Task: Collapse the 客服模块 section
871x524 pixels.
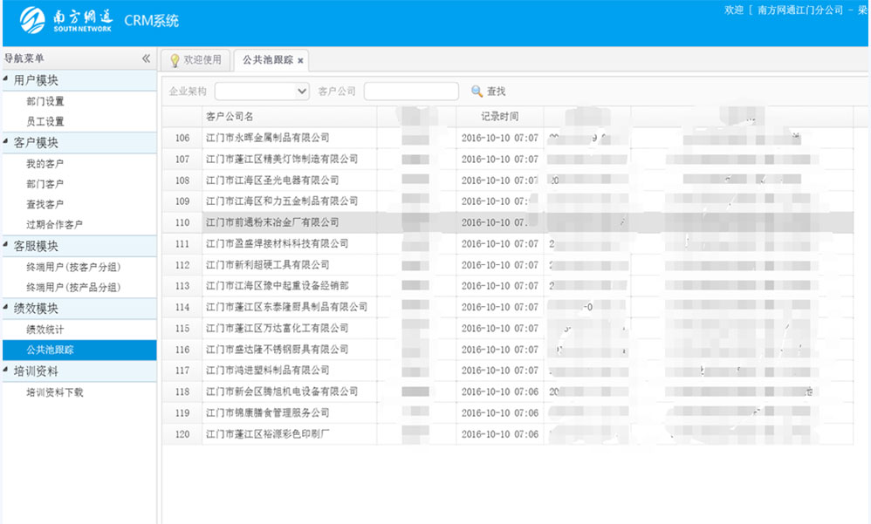Action: [7, 246]
